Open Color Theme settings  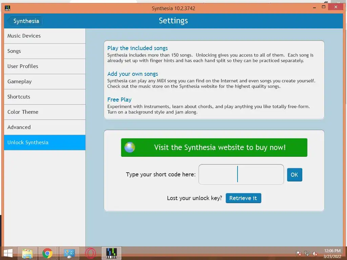pos(45,112)
